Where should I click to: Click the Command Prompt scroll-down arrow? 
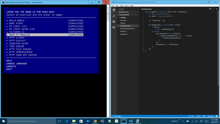tap(108, 116)
